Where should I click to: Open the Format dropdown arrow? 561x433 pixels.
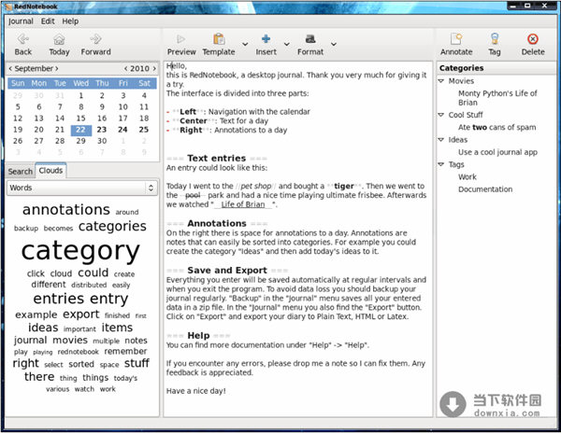(x=334, y=44)
